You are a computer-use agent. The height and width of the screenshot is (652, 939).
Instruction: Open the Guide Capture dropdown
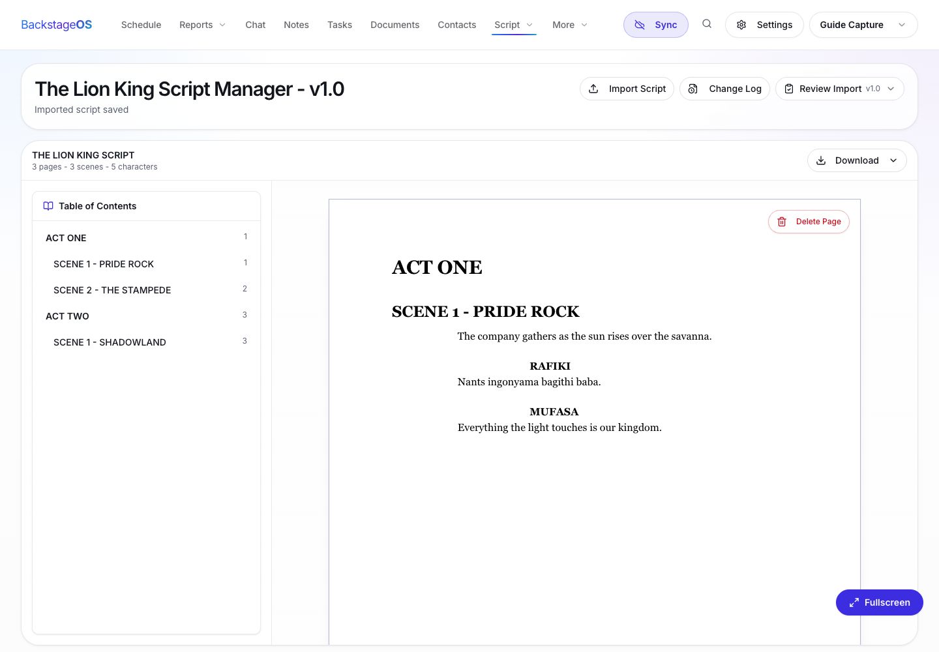863,25
